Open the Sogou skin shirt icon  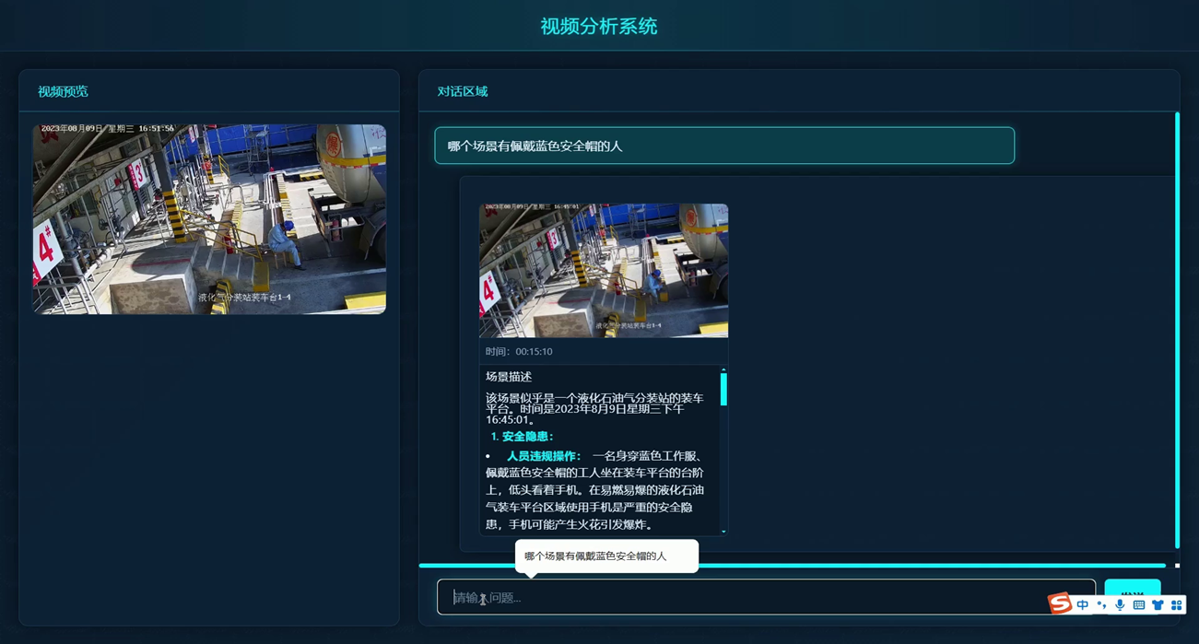click(x=1158, y=605)
